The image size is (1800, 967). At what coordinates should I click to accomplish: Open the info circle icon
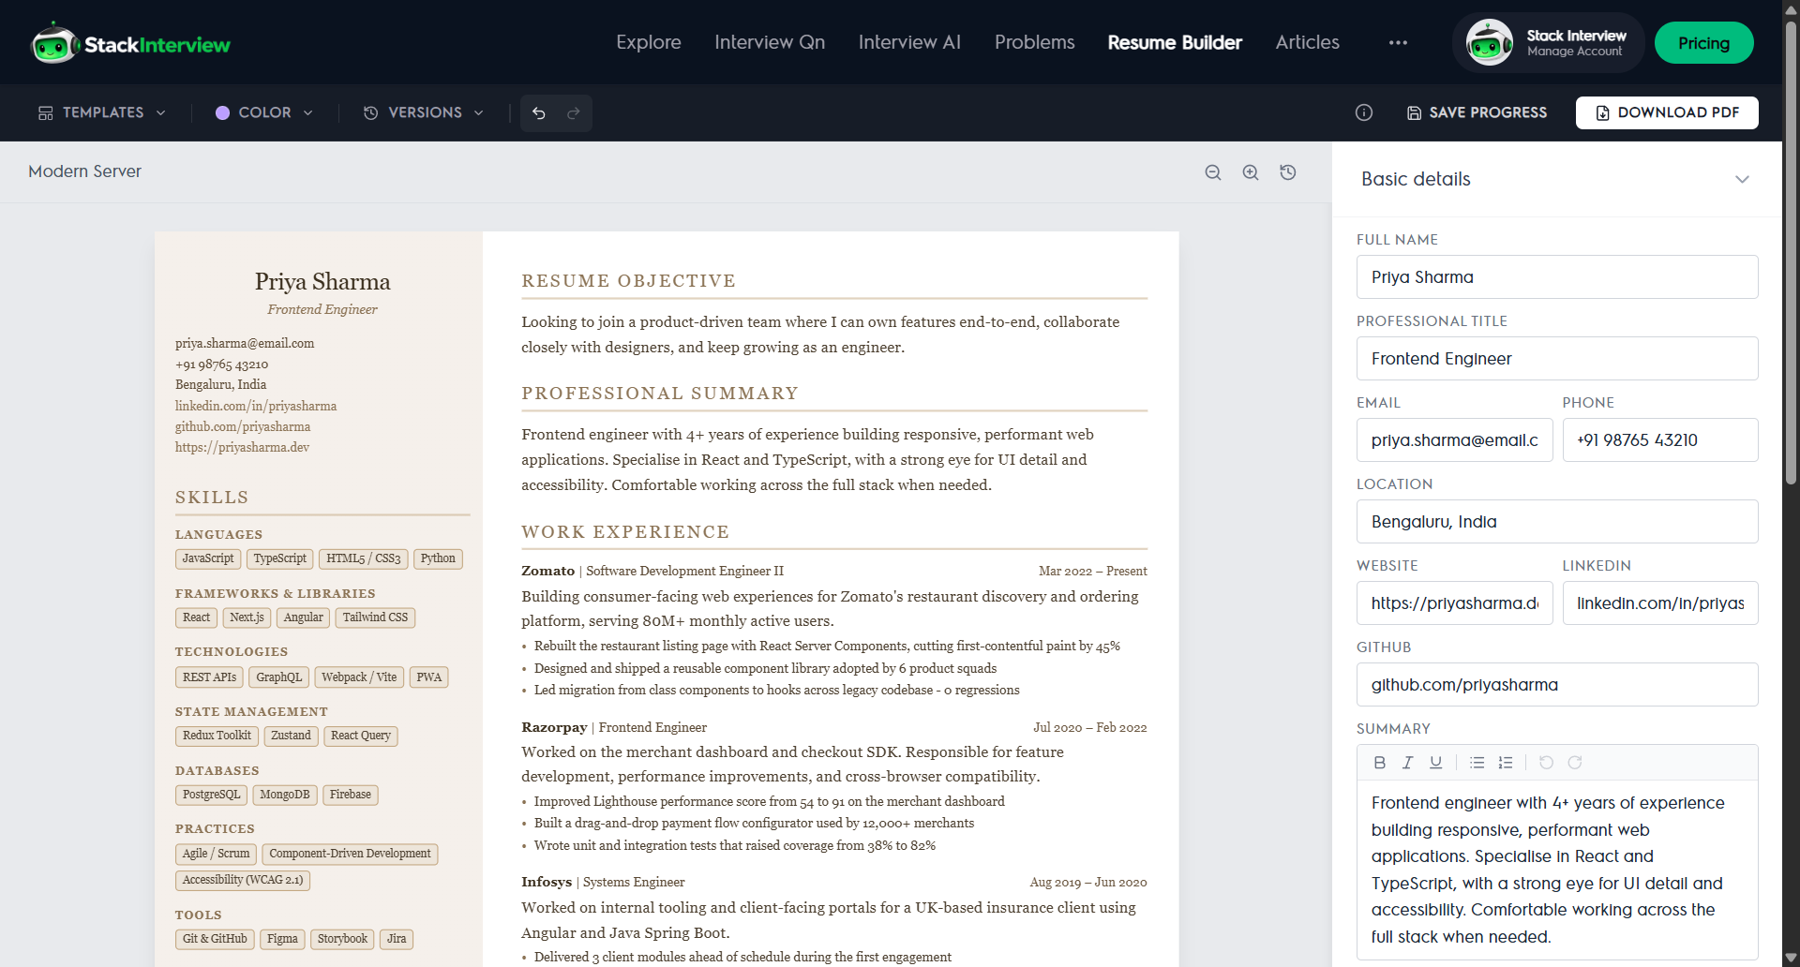coord(1364,112)
